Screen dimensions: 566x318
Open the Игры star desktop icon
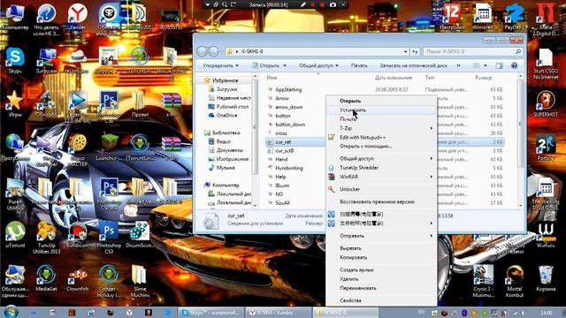click(x=14, y=104)
